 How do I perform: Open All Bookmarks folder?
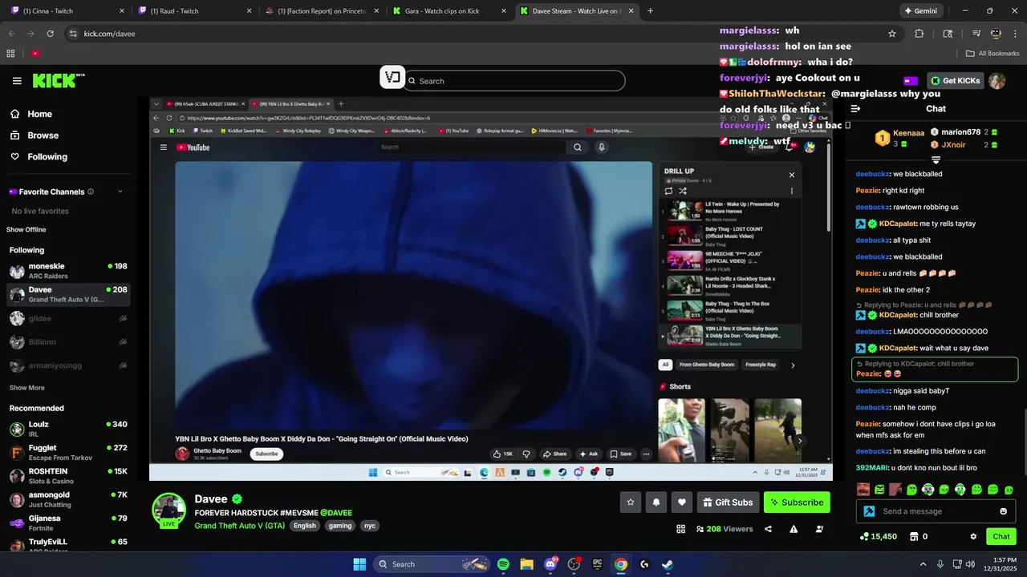click(x=992, y=54)
